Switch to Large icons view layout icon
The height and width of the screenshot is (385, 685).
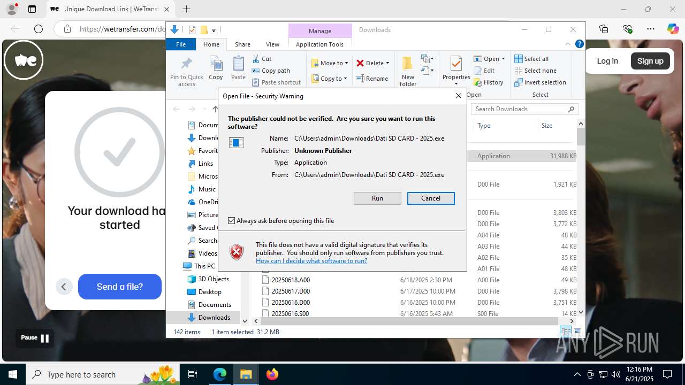point(577,332)
